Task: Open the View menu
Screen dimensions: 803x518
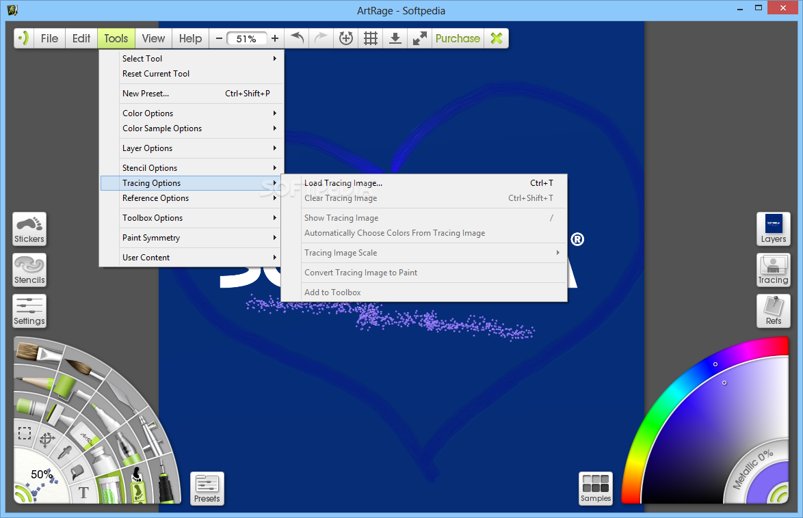Action: tap(153, 38)
